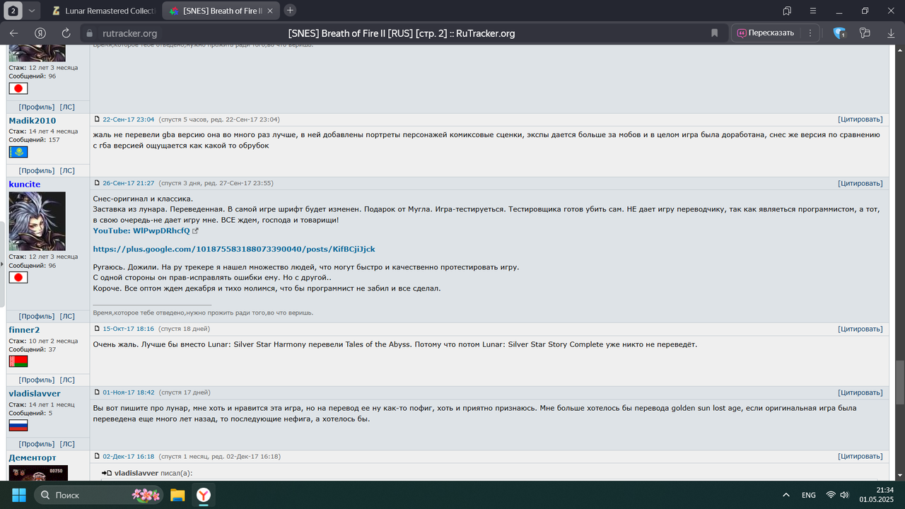
Task: Message finner2 via the [ЛС] link
Action: pos(67,380)
